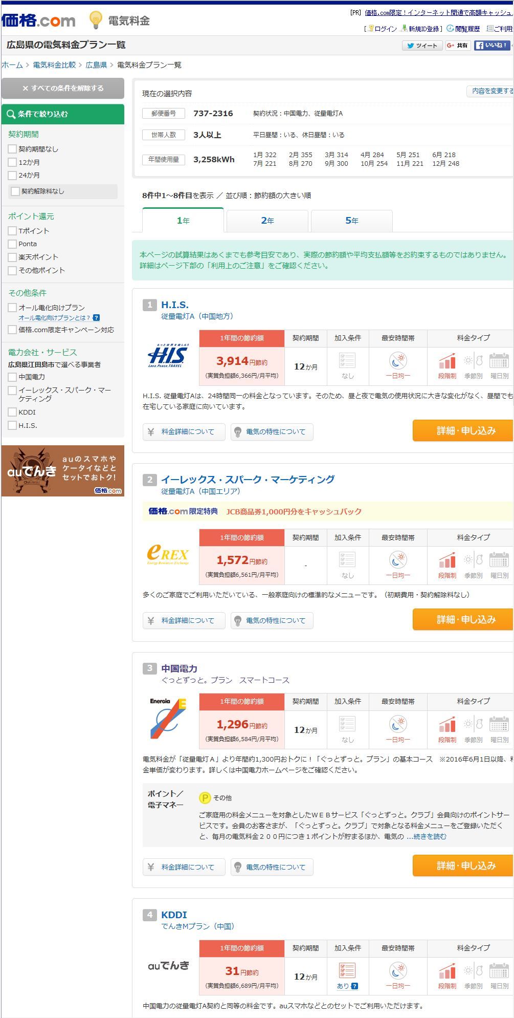Click 段階制 chart icon in H.I.S. card

[x=447, y=361]
